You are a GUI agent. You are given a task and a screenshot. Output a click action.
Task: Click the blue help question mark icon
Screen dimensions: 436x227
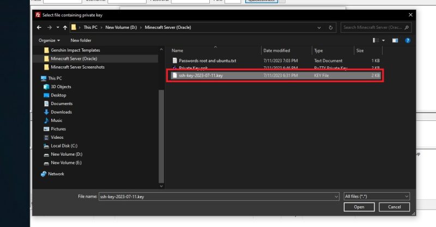(x=407, y=40)
